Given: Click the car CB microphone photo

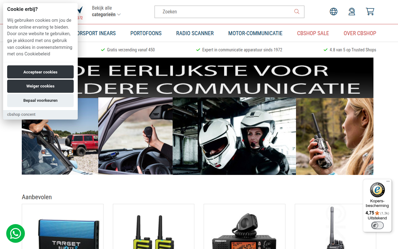Looking at the screenshot, I should (135, 136).
